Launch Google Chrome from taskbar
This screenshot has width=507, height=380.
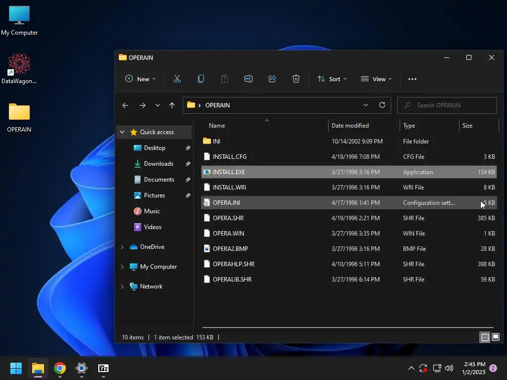pyautogui.click(x=60, y=368)
